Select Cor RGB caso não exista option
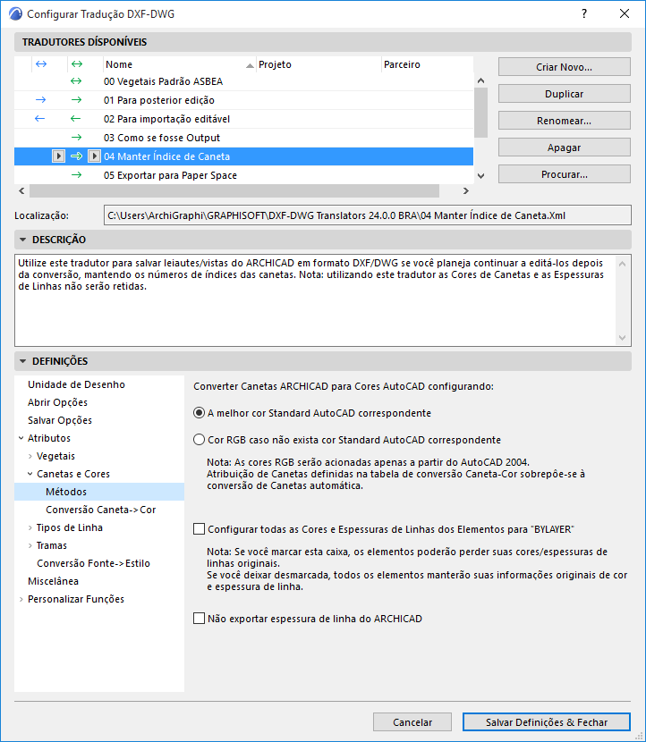This screenshot has width=646, height=742. click(199, 440)
